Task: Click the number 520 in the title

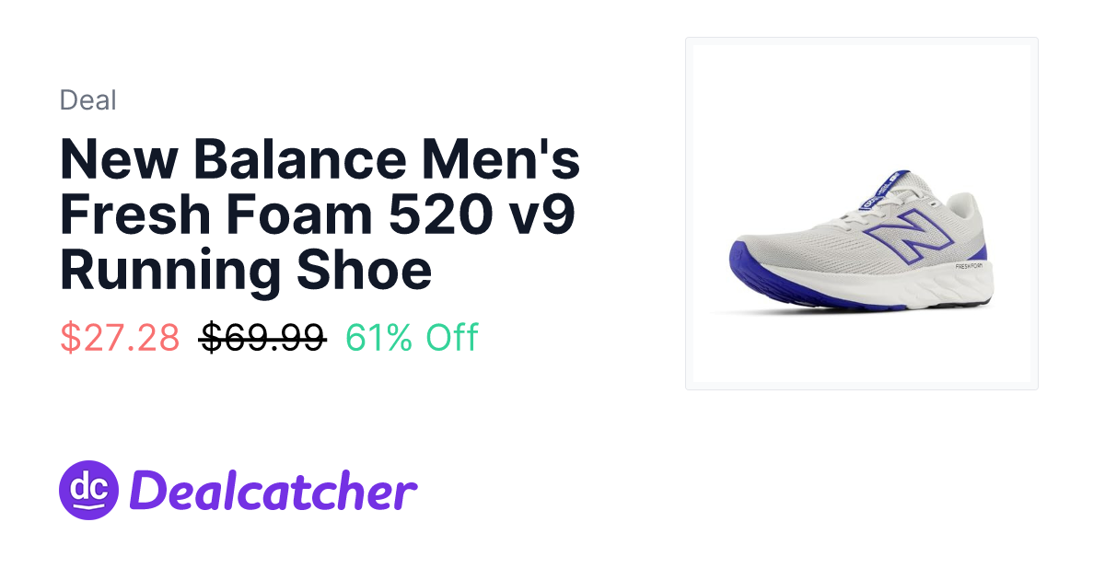Action: 431,215
